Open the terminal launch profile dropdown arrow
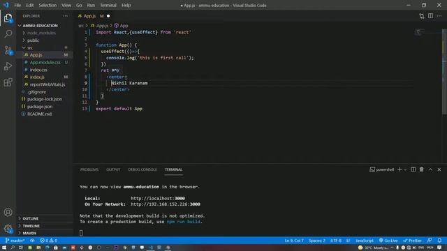 [x=405, y=169]
